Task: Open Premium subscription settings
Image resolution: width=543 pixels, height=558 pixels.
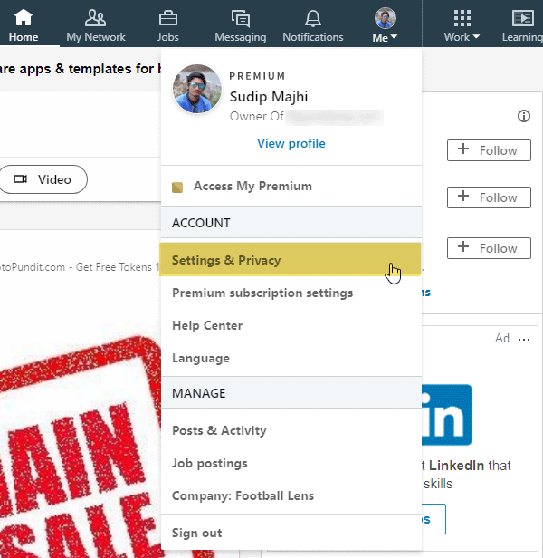Action: [262, 293]
